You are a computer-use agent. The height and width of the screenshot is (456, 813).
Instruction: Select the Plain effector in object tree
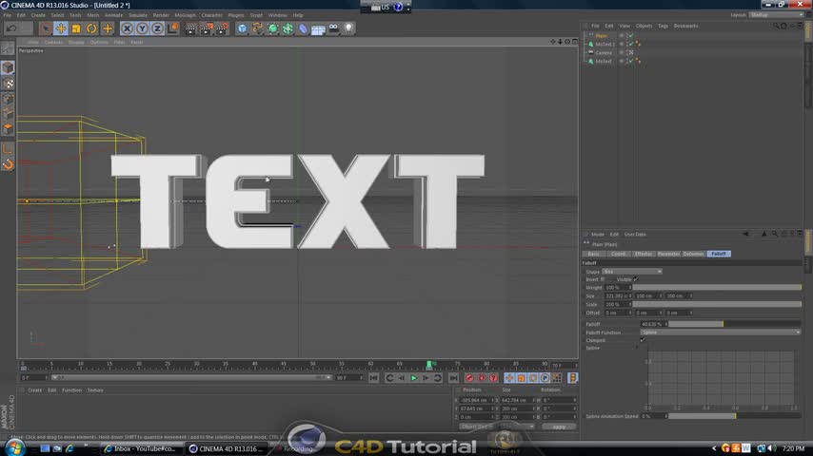click(x=601, y=36)
